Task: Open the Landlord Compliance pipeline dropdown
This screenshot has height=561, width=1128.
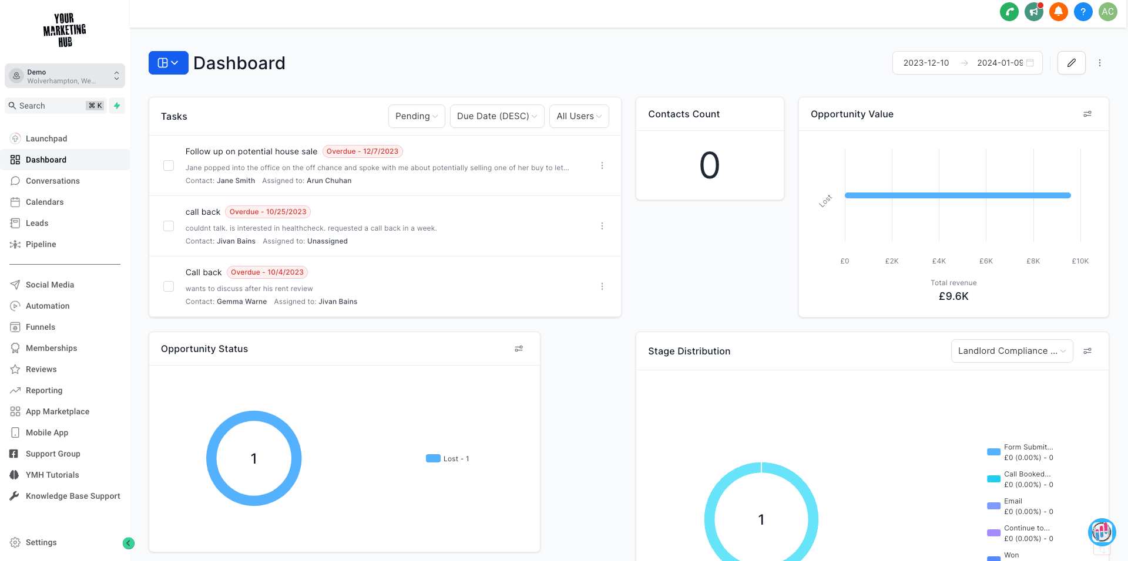Action: pyautogui.click(x=1011, y=351)
